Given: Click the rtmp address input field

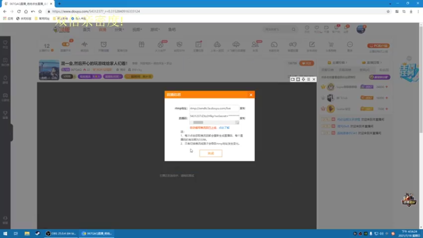Looking at the screenshot, I should point(214,108).
